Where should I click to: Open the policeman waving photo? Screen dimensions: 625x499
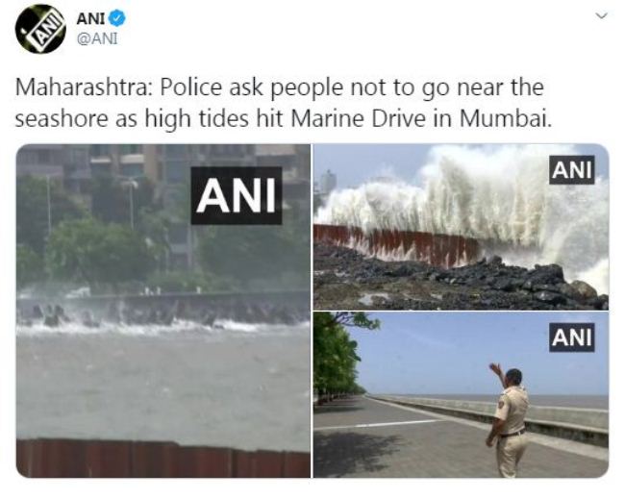pos(461,394)
